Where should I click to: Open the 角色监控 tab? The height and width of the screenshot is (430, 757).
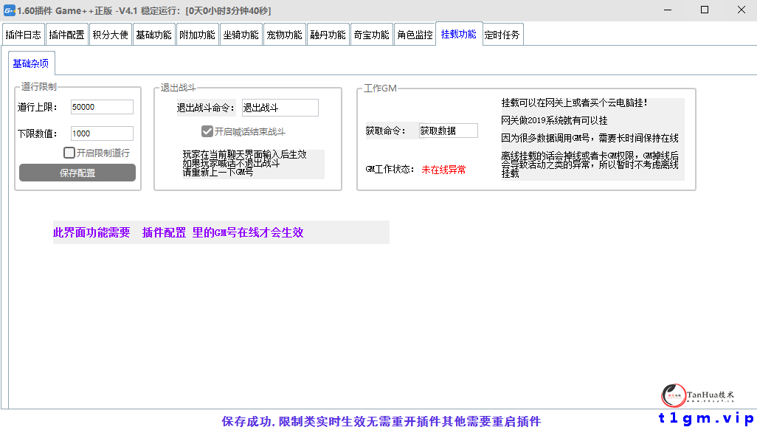point(415,33)
